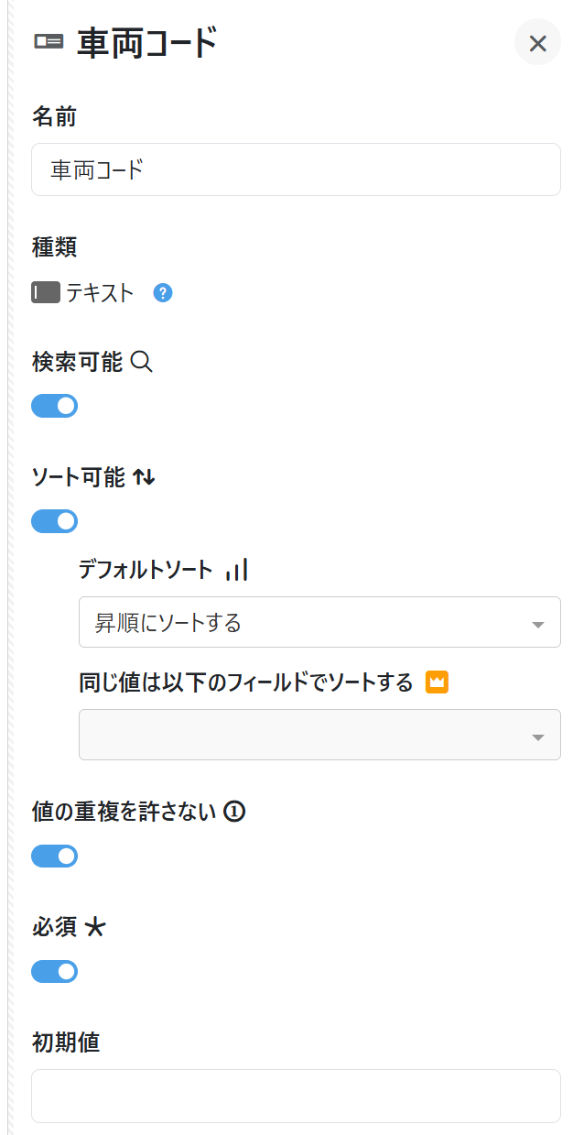Disable the 検索可能 toggle
The width and height of the screenshot is (573, 1135).
click(55, 406)
